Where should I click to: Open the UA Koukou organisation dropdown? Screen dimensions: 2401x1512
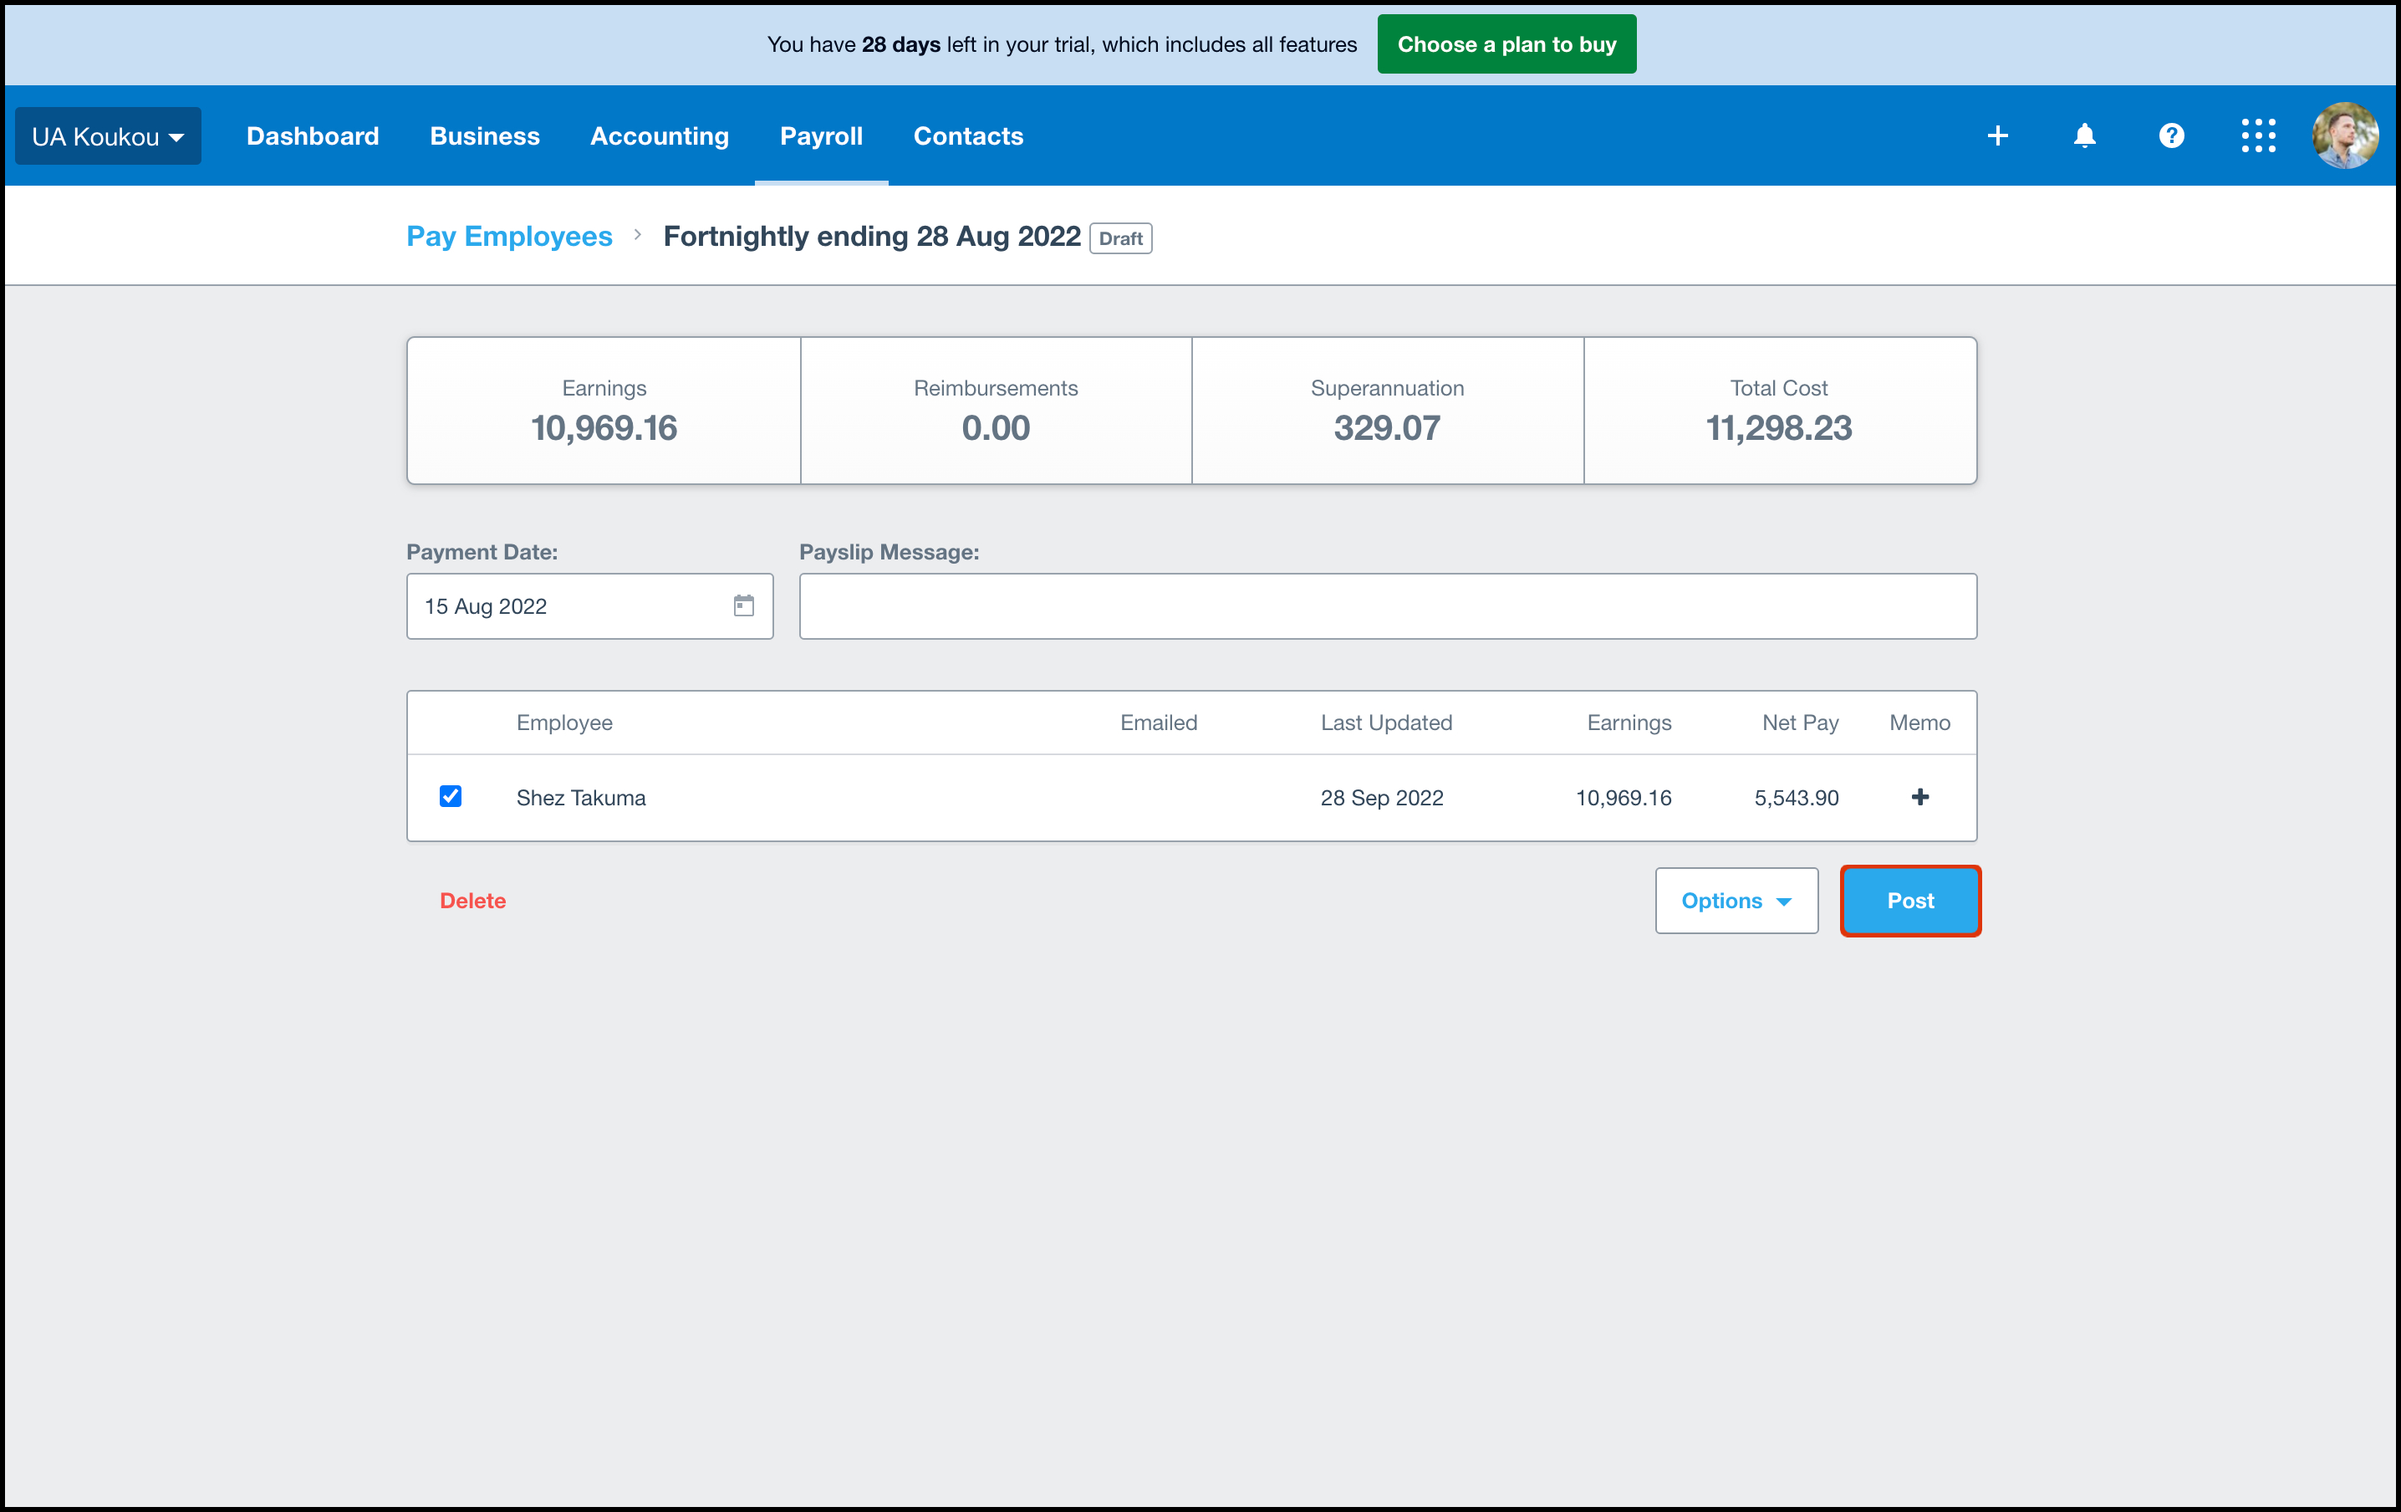click(x=108, y=135)
